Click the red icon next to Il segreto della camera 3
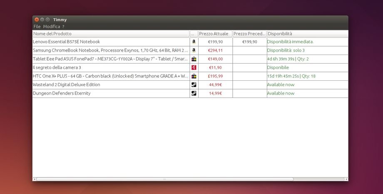This screenshot has width=383, height=194. (x=194, y=67)
